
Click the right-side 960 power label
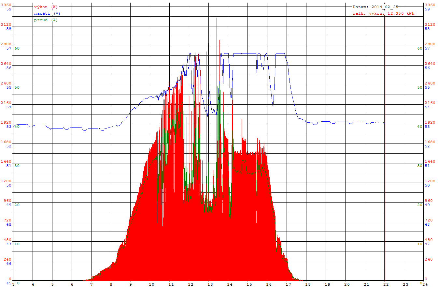[429, 201]
